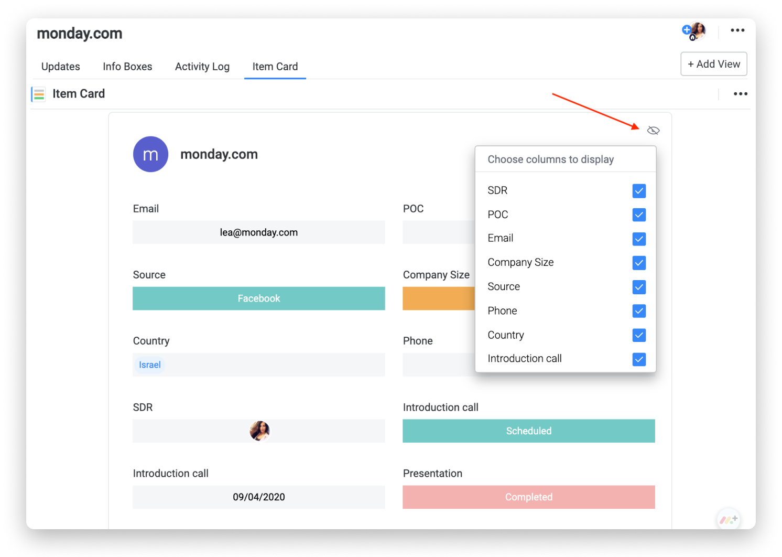This screenshot has height=557, width=782.
Task: Click the hide columns eye icon
Action: (x=653, y=131)
